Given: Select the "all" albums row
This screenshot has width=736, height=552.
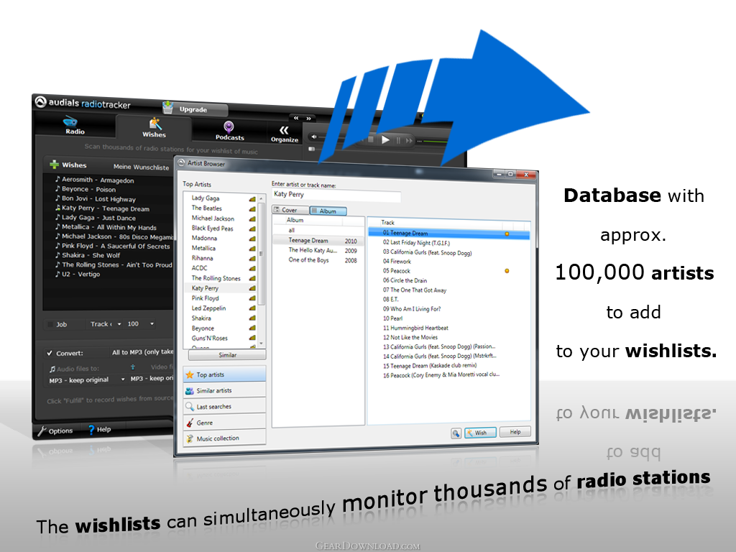Looking at the screenshot, I should pyautogui.click(x=318, y=230).
